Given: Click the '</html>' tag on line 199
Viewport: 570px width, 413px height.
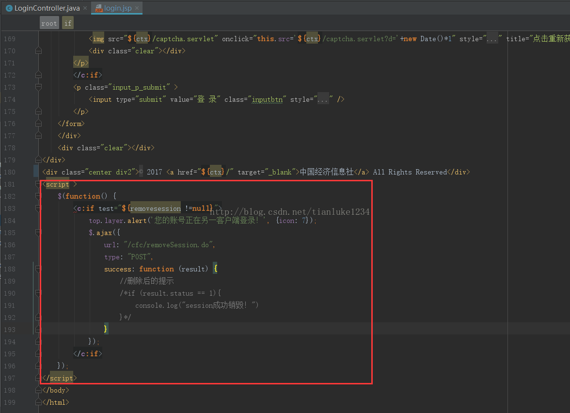Looking at the screenshot, I should pyautogui.click(x=56, y=402).
